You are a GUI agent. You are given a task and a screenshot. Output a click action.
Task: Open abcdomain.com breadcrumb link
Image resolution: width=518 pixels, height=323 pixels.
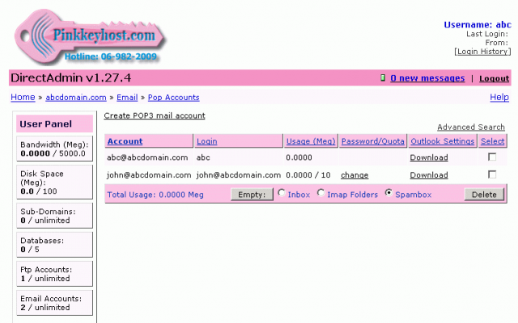(76, 97)
